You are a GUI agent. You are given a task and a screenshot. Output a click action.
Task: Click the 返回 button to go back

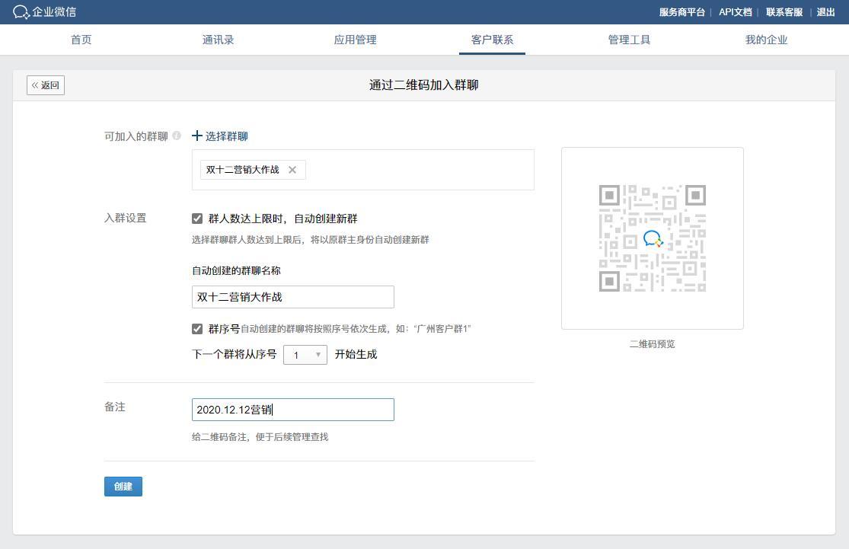(x=46, y=85)
